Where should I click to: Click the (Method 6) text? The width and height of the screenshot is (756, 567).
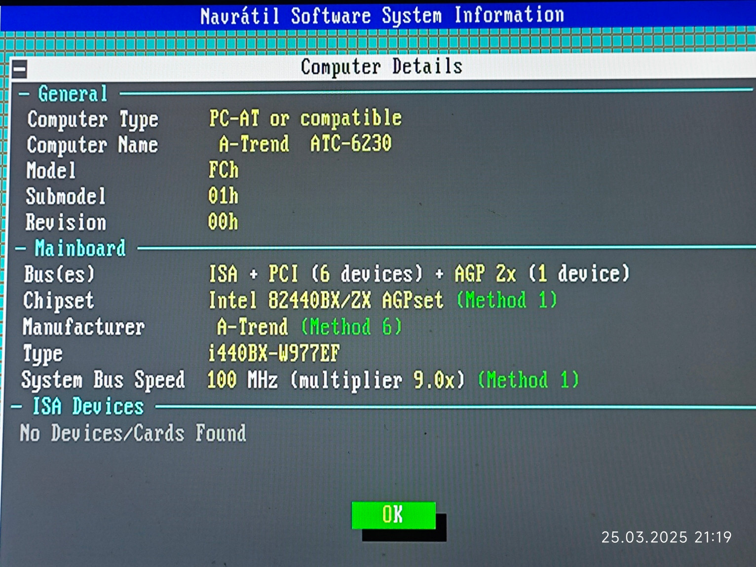click(351, 327)
